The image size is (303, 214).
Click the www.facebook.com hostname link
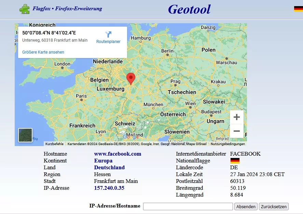118,154
